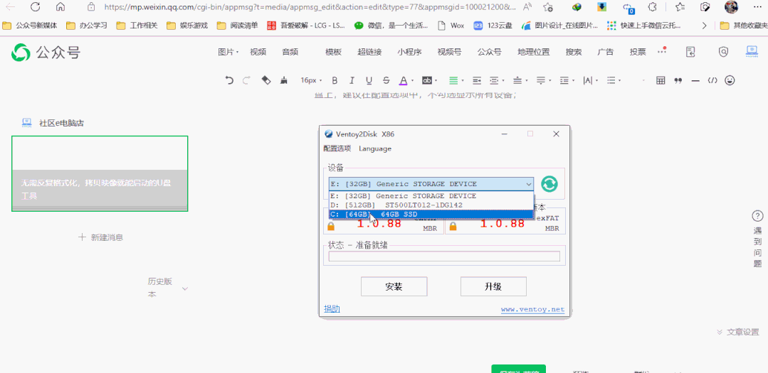Click the shield search icon
This screenshot has height=373, width=768.
click(723, 52)
